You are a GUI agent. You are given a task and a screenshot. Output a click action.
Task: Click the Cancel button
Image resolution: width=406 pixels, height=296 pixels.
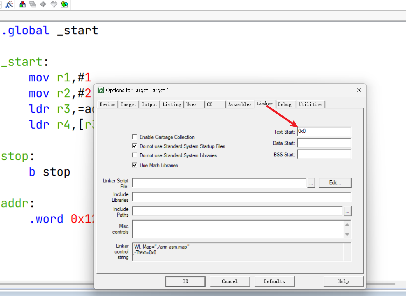tap(230, 281)
